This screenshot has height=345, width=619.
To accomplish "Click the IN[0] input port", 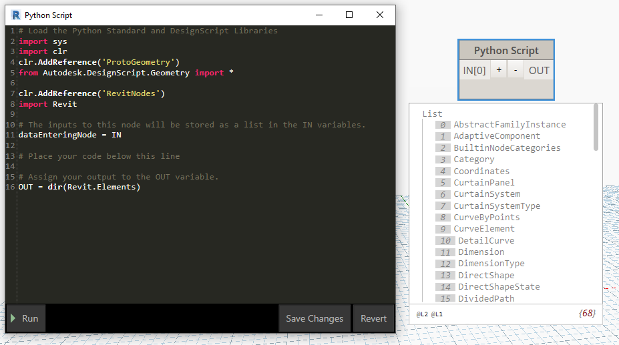I will coord(475,70).
